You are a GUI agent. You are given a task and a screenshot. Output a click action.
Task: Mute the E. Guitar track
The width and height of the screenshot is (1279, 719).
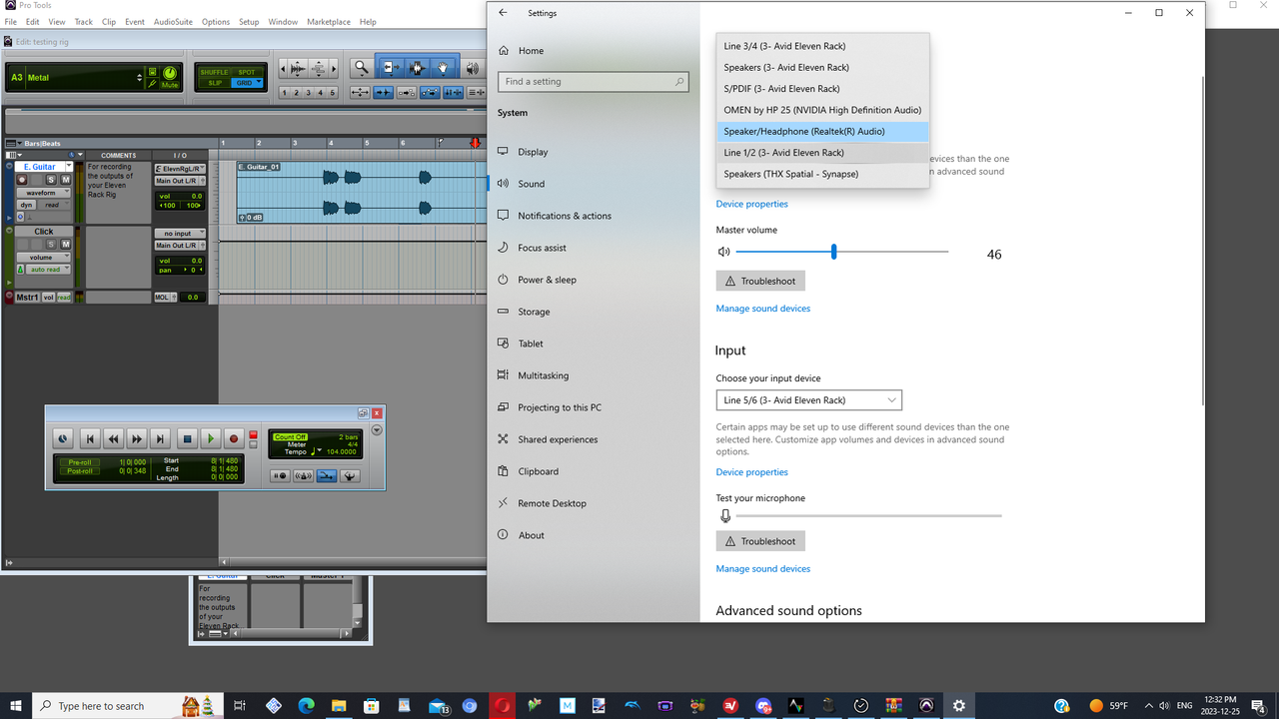pyautogui.click(x=66, y=180)
